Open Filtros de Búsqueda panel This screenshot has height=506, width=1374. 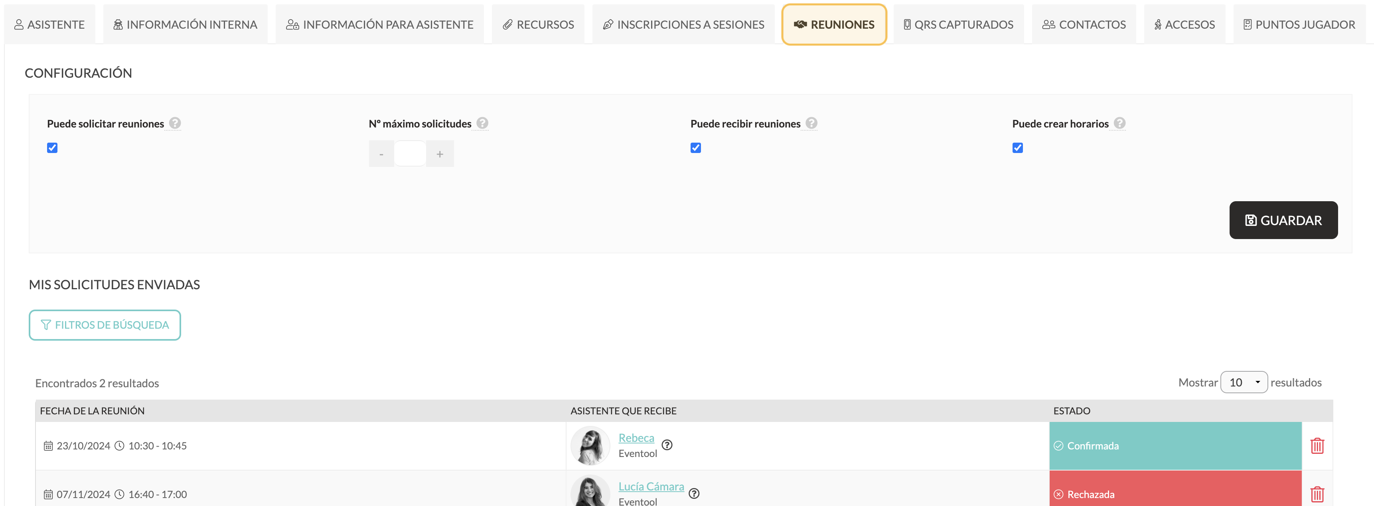pyautogui.click(x=105, y=325)
